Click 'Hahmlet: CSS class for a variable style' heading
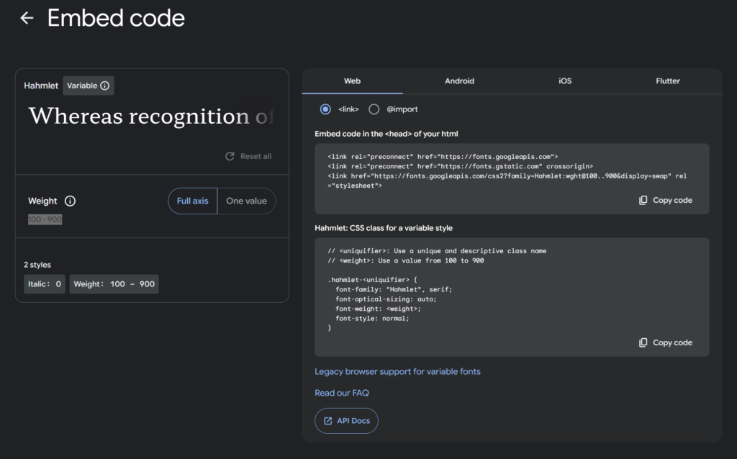Image resolution: width=737 pixels, height=459 pixels. tap(384, 228)
